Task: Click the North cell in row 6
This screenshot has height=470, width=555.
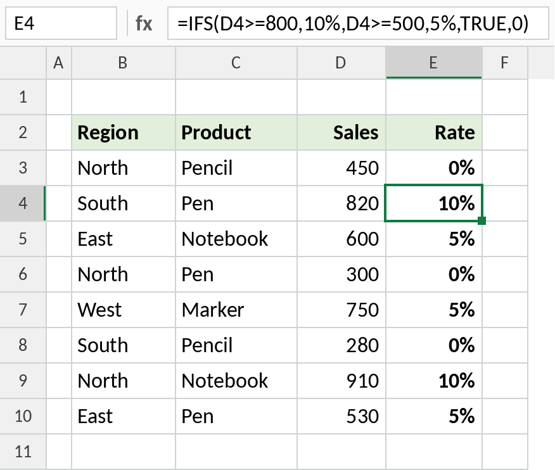Action: [x=124, y=274]
